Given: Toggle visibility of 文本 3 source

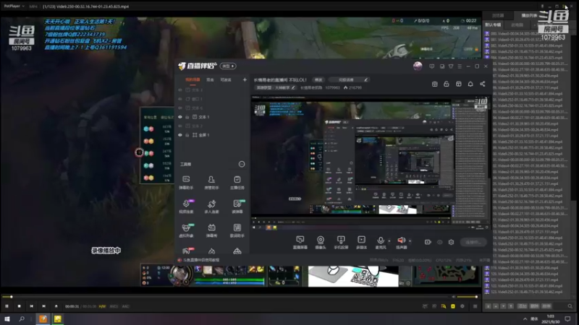Looking at the screenshot, I should tap(180, 90).
